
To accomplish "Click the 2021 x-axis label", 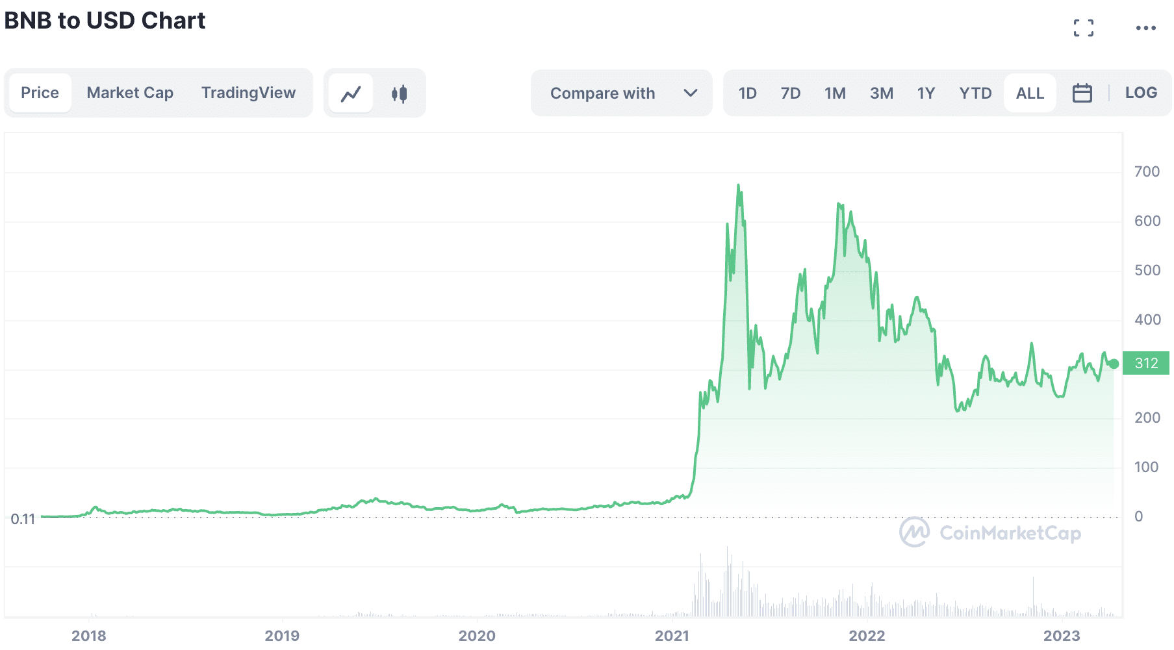I will point(672,636).
